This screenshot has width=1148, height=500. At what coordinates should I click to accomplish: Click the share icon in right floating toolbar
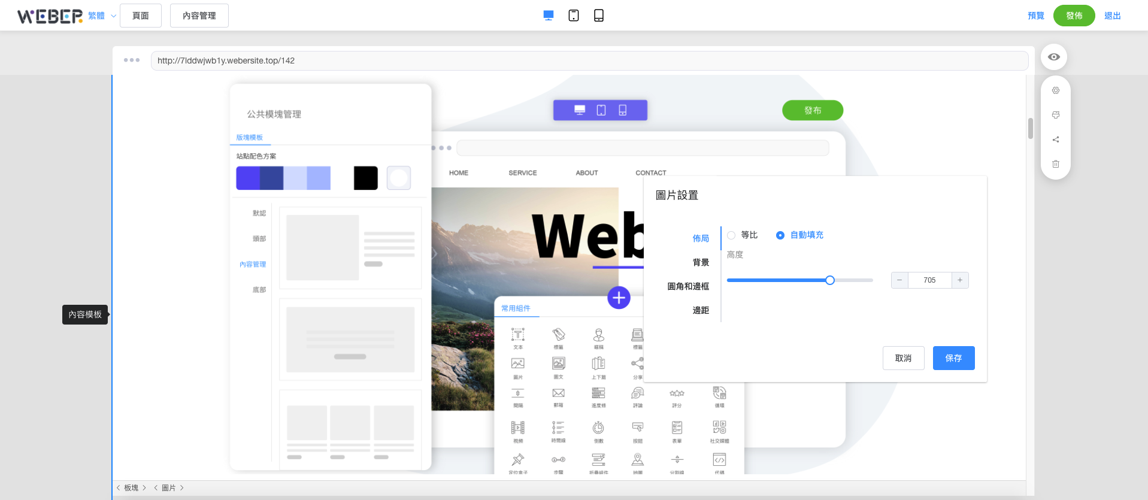click(1056, 140)
